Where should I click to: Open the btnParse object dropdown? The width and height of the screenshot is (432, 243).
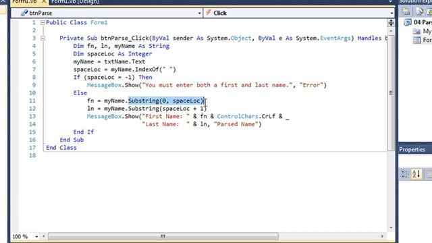[200, 13]
